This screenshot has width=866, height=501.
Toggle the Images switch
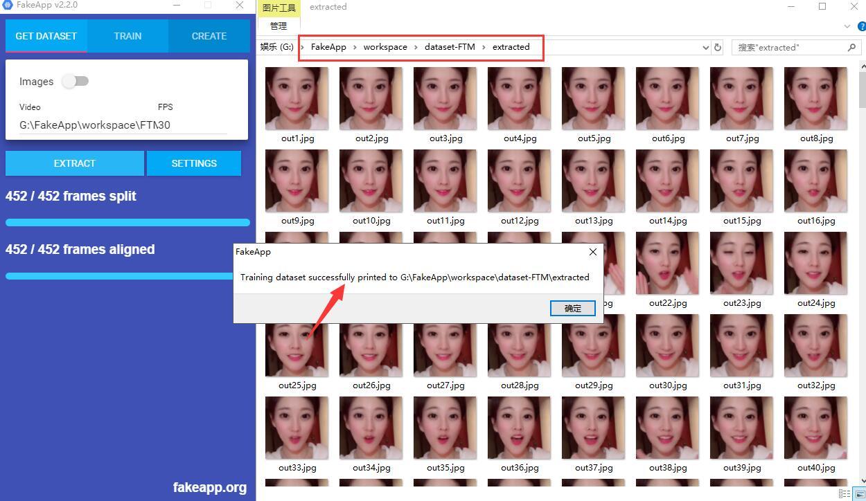[x=75, y=81]
